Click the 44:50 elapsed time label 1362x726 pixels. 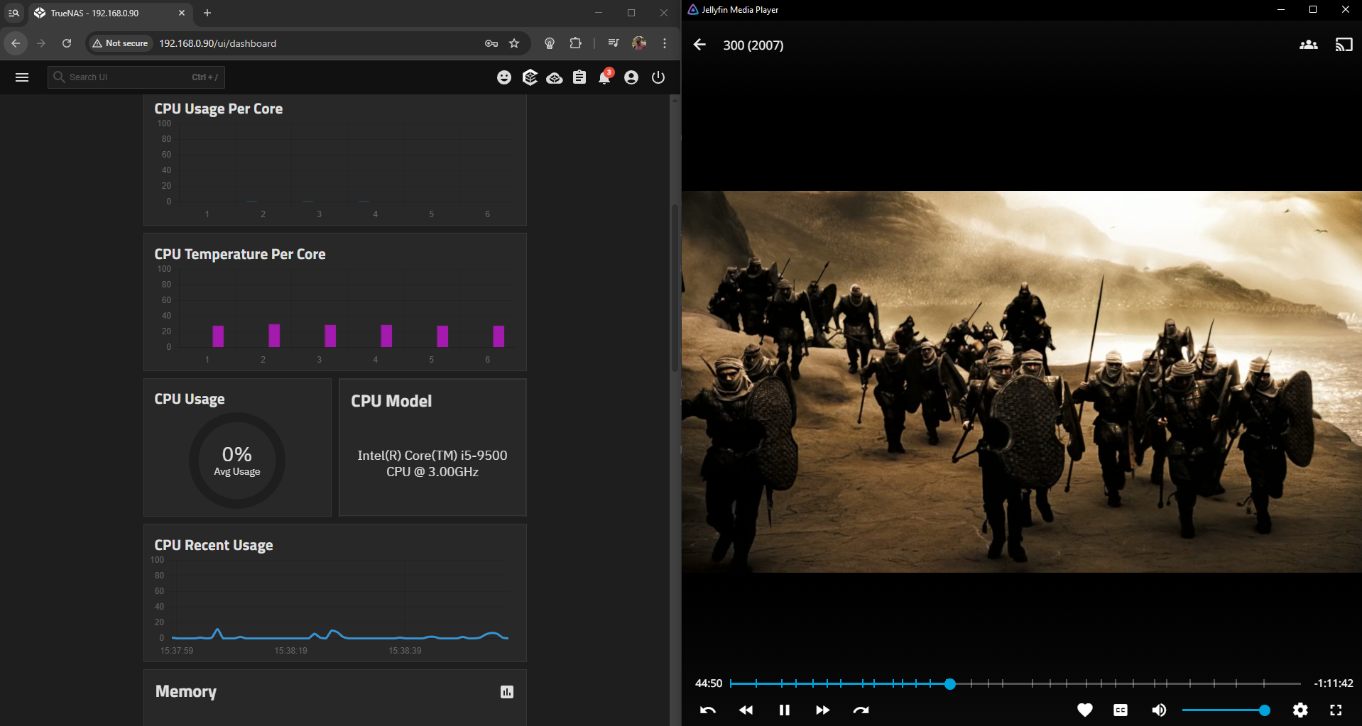click(x=709, y=683)
